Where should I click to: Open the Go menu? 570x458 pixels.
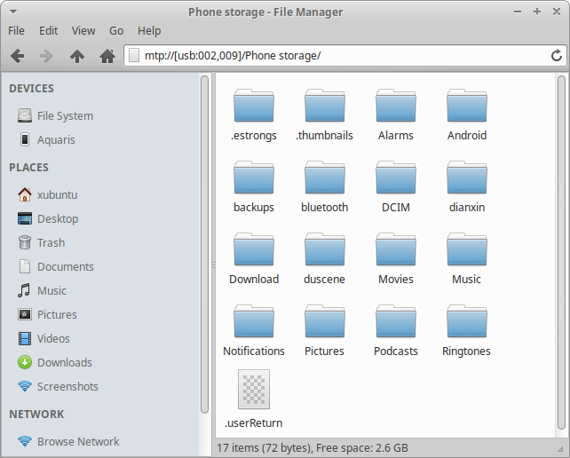tap(116, 30)
